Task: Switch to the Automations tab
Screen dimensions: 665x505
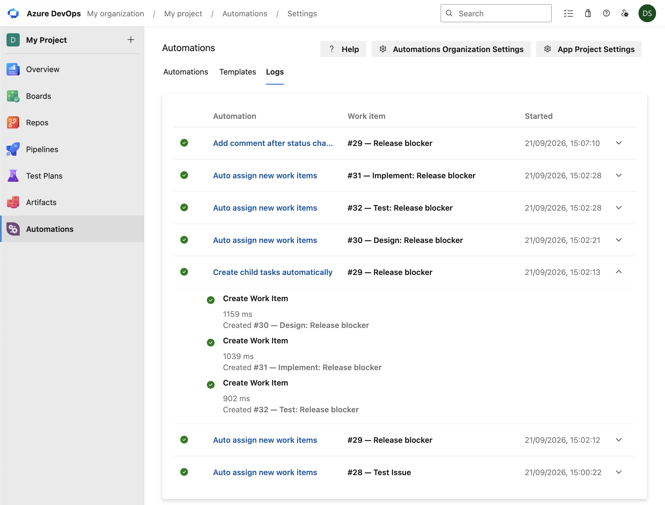Action: [x=186, y=72]
